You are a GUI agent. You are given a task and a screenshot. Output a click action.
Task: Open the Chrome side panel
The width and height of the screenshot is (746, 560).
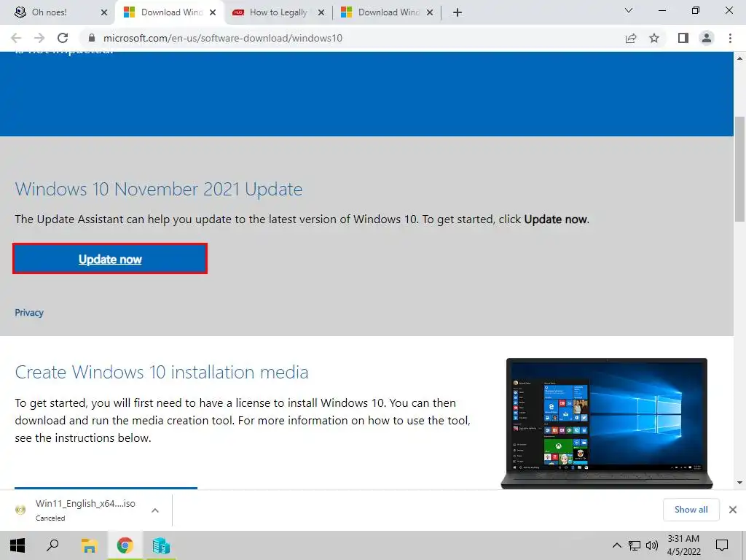pyautogui.click(x=683, y=38)
